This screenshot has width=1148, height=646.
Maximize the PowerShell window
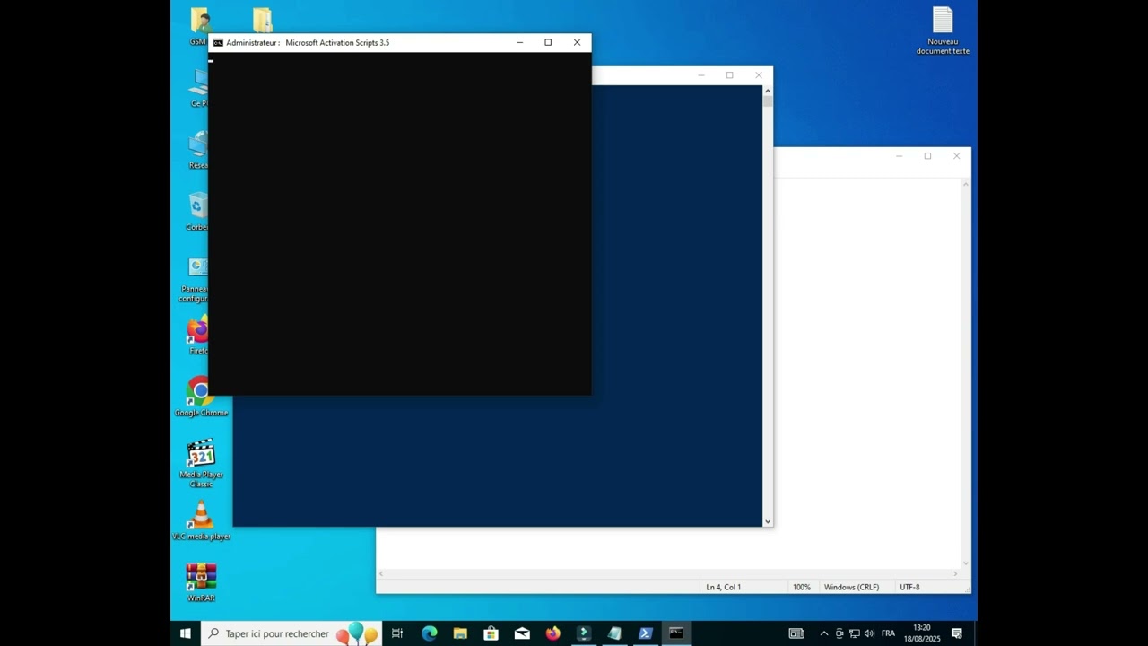point(730,75)
